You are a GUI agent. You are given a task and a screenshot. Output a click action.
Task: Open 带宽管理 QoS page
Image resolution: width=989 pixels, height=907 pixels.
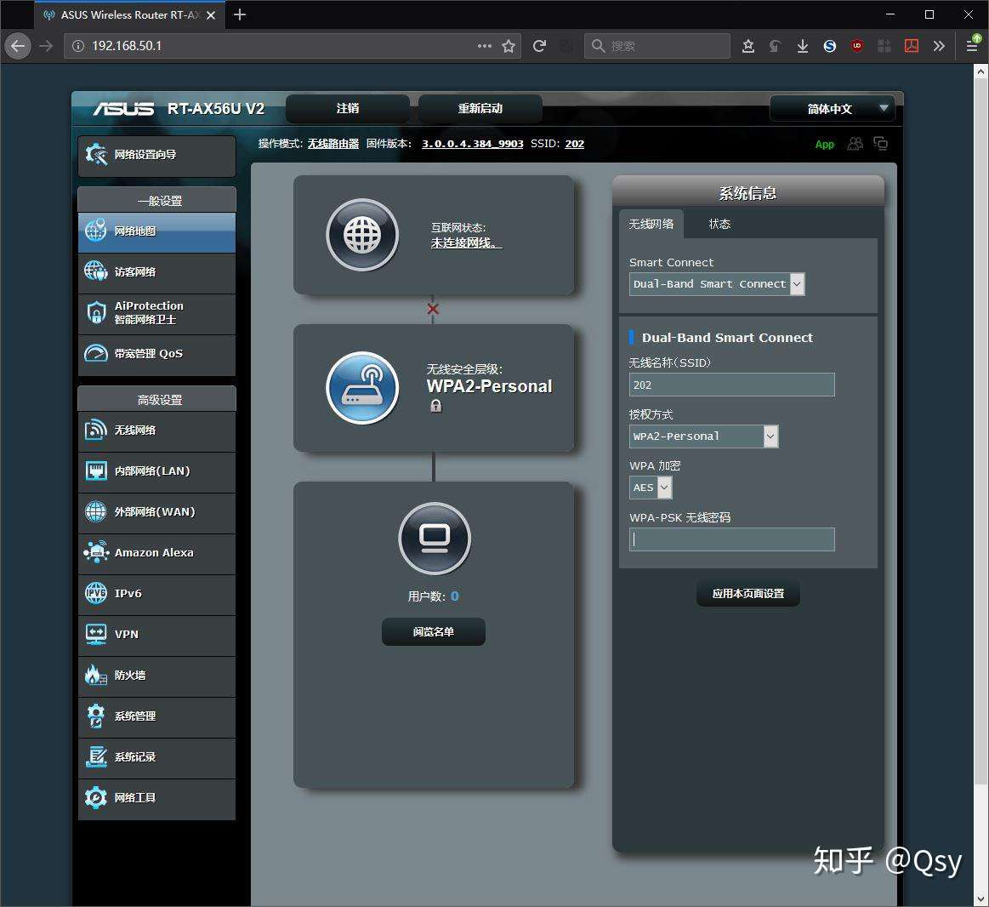coord(156,354)
